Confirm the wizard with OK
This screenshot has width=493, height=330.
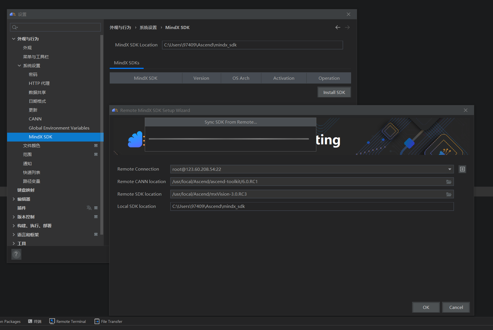coord(426,307)
